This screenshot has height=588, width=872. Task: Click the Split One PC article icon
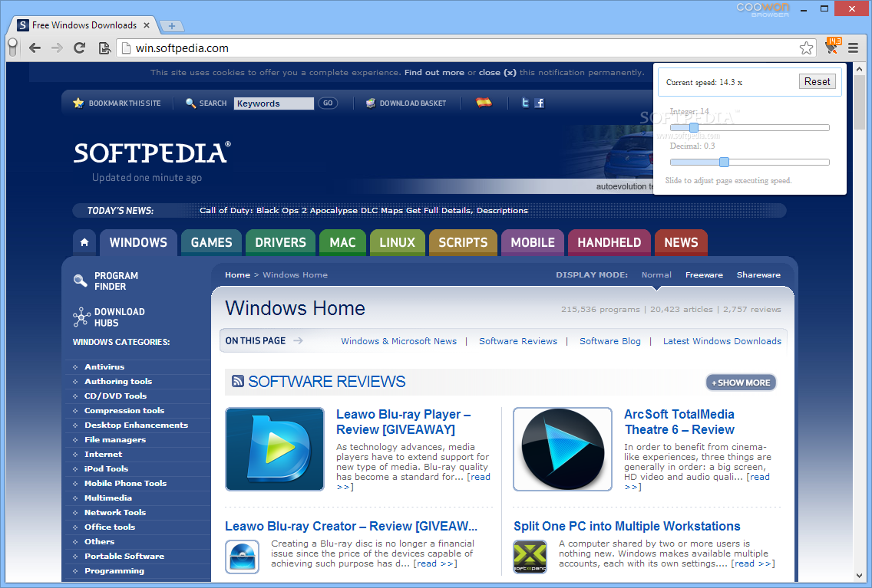(x=530, y=557)
